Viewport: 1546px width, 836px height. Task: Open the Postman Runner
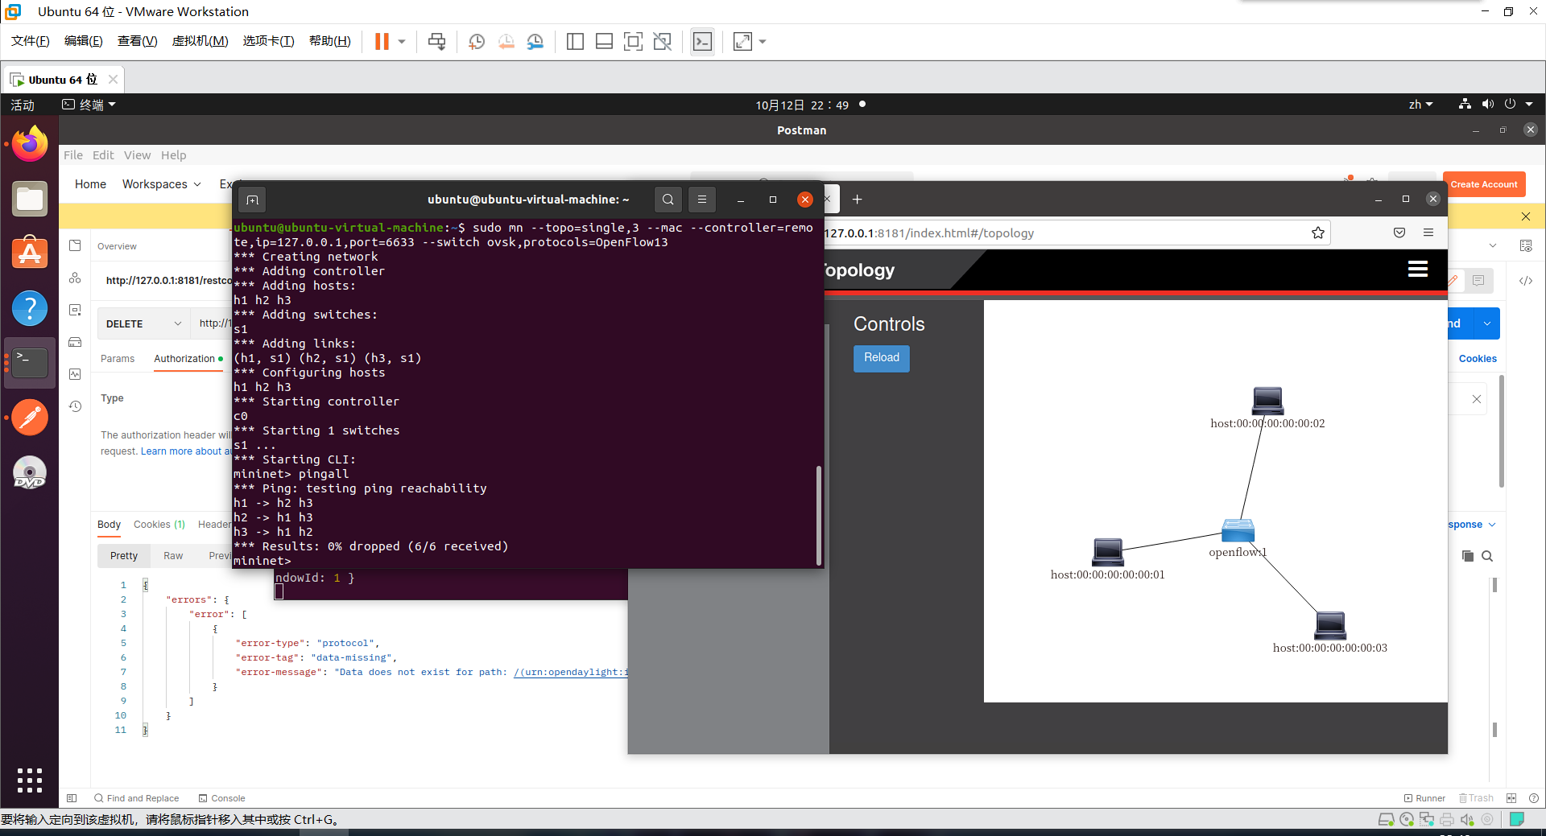[1424, 798]
